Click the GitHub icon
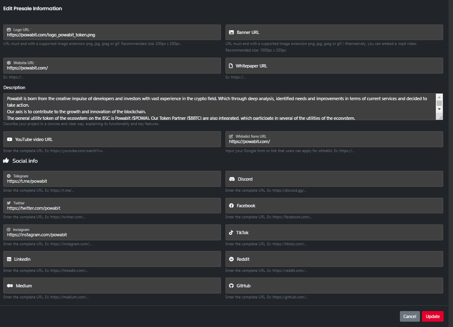The width and height of the screenshot is (453, 327). pyautogui.click(x=232, y=286)
